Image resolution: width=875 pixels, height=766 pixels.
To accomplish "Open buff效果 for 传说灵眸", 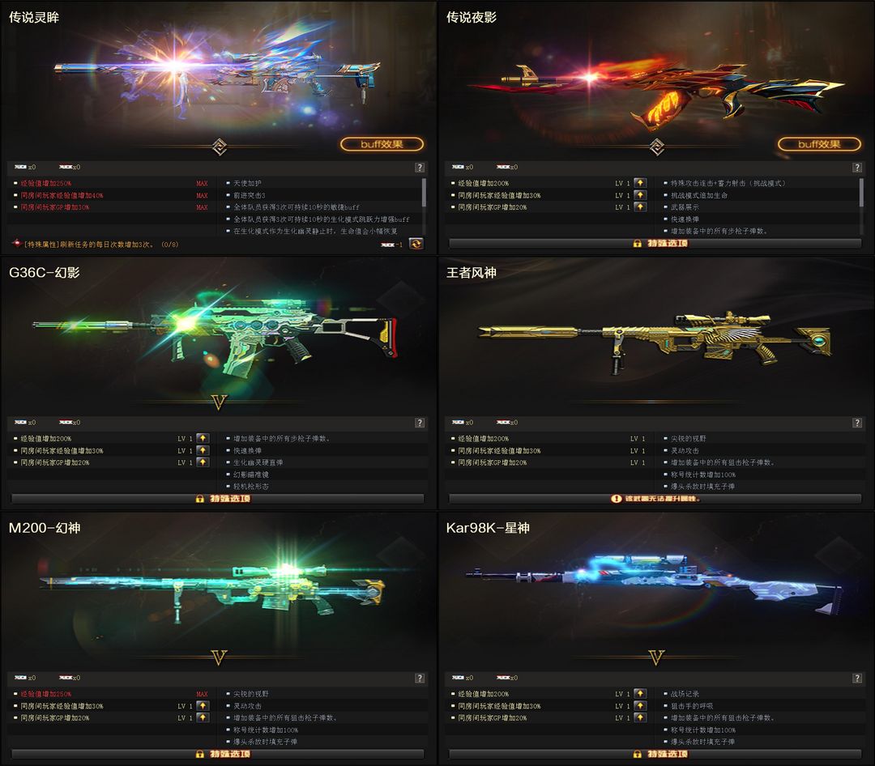I will click(x=382, y=144).
